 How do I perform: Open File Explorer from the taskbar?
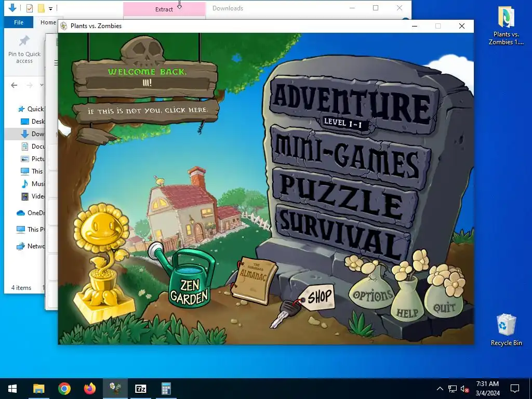[38, 389]
